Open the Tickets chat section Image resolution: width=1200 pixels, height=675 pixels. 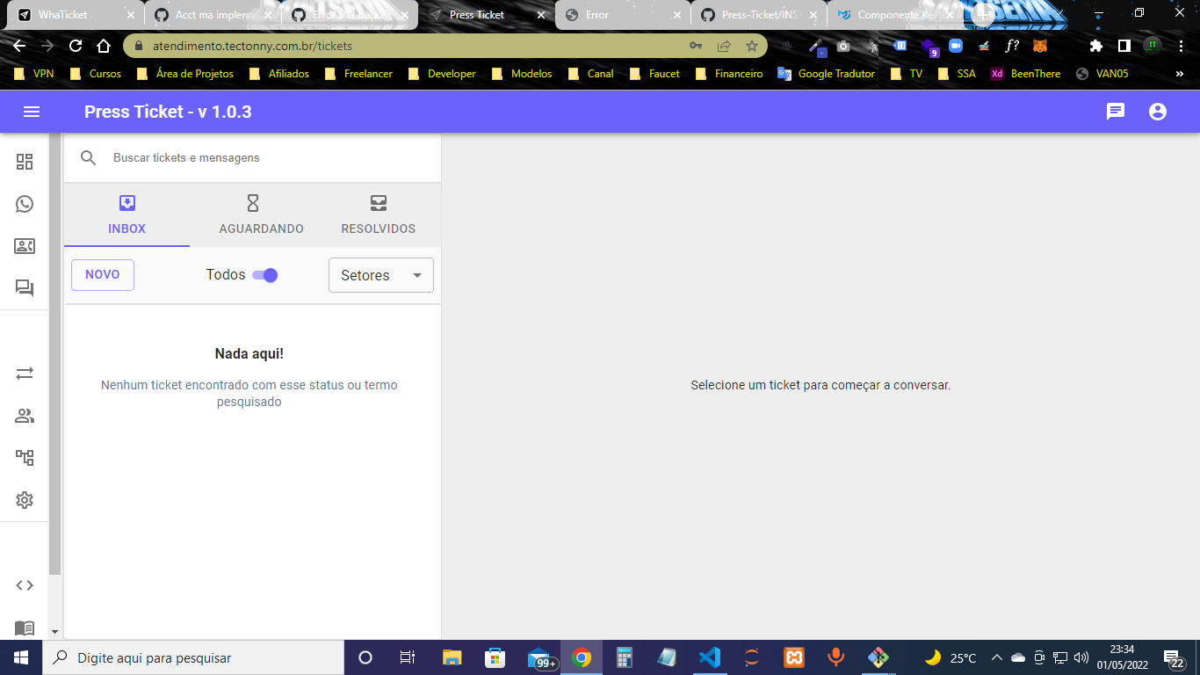click(x=24, y=288)
